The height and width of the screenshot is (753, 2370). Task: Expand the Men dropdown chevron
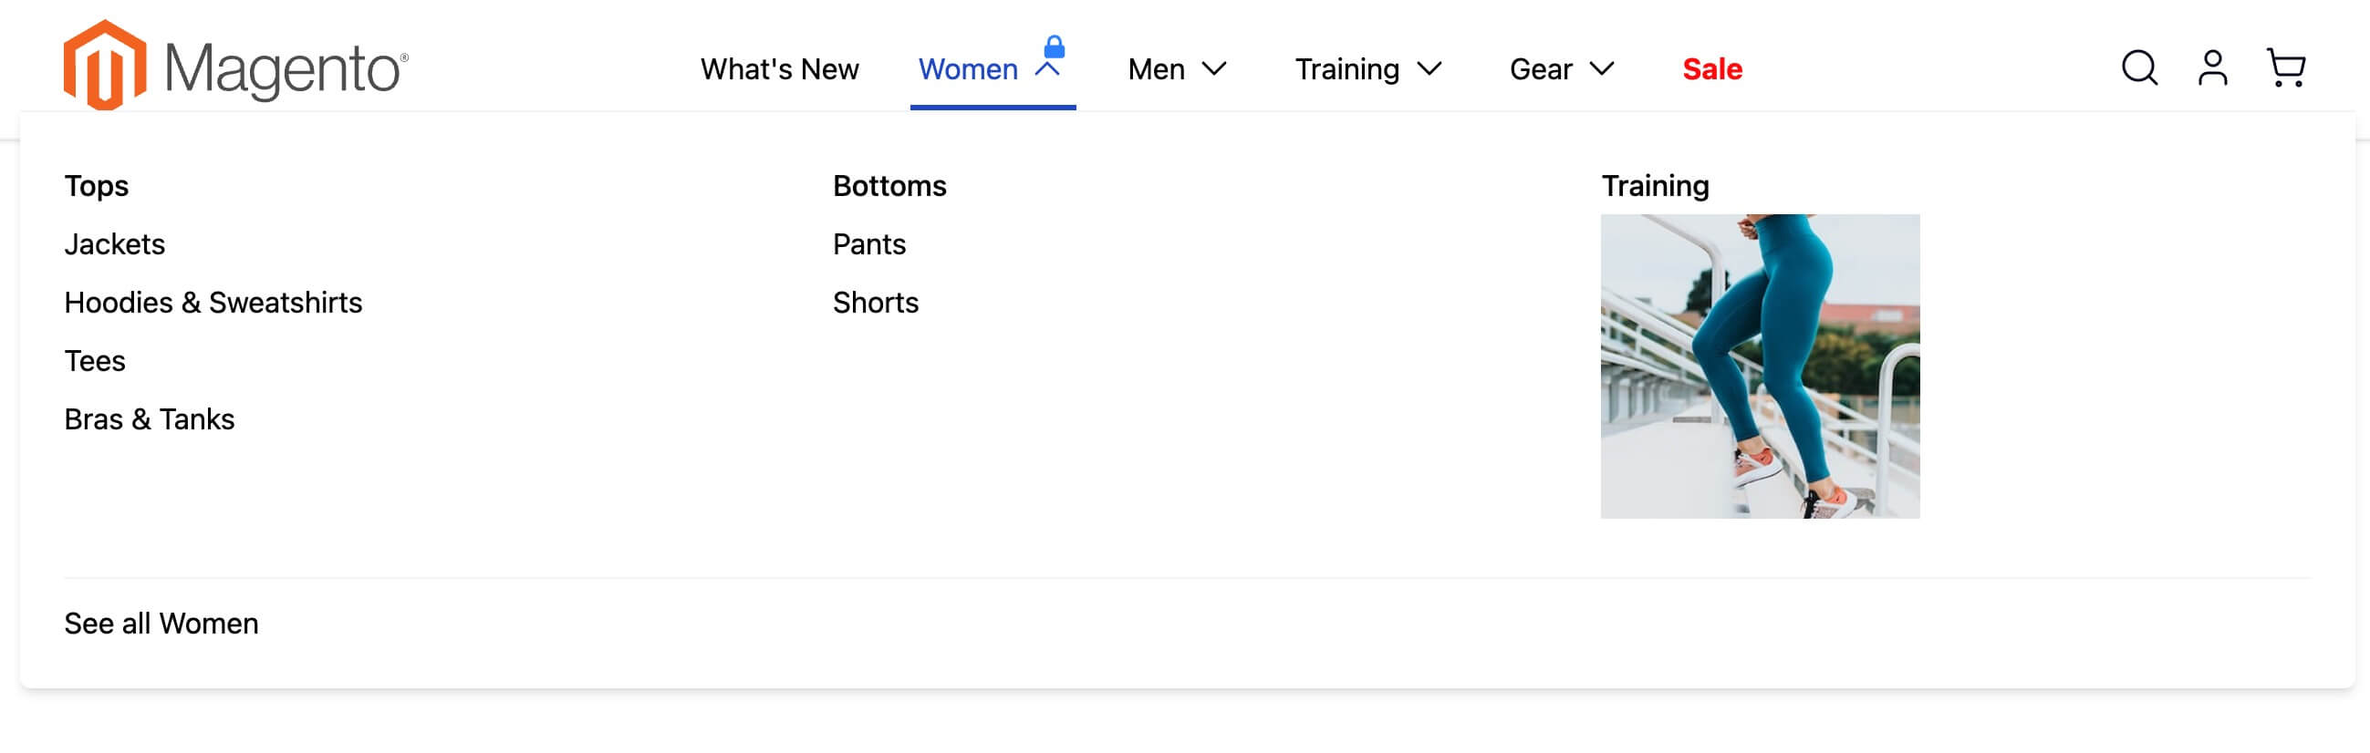click(1214, 69)
